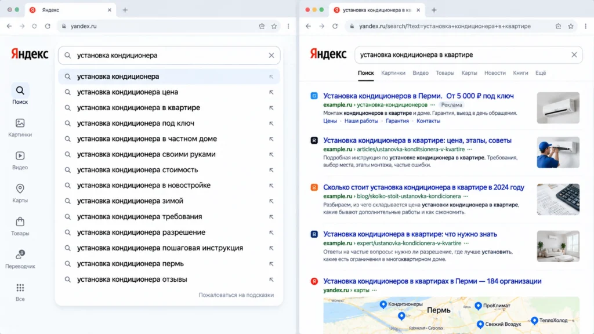Bookmark the page in left window star
This screenshot has width=594, height=334.
[274, 26]
